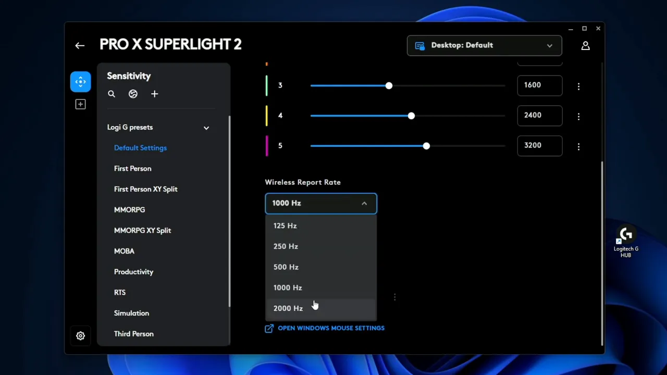Select the Third Person preset
Viewport: 667px width, 375px height.
coord(133,334)
